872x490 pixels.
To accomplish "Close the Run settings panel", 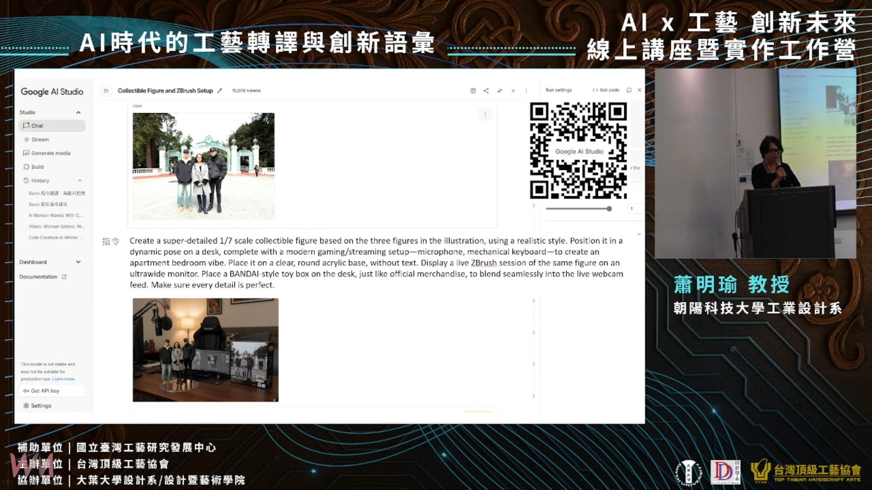I will [639, 90].
